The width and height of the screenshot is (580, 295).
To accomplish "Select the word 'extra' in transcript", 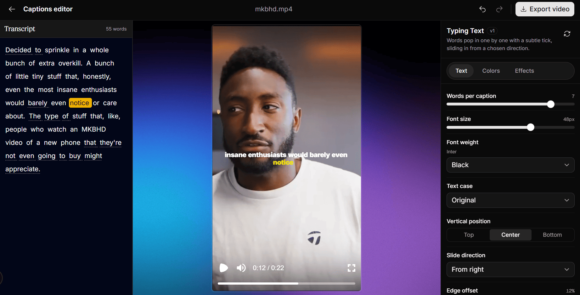I will (x=47, y=63).
